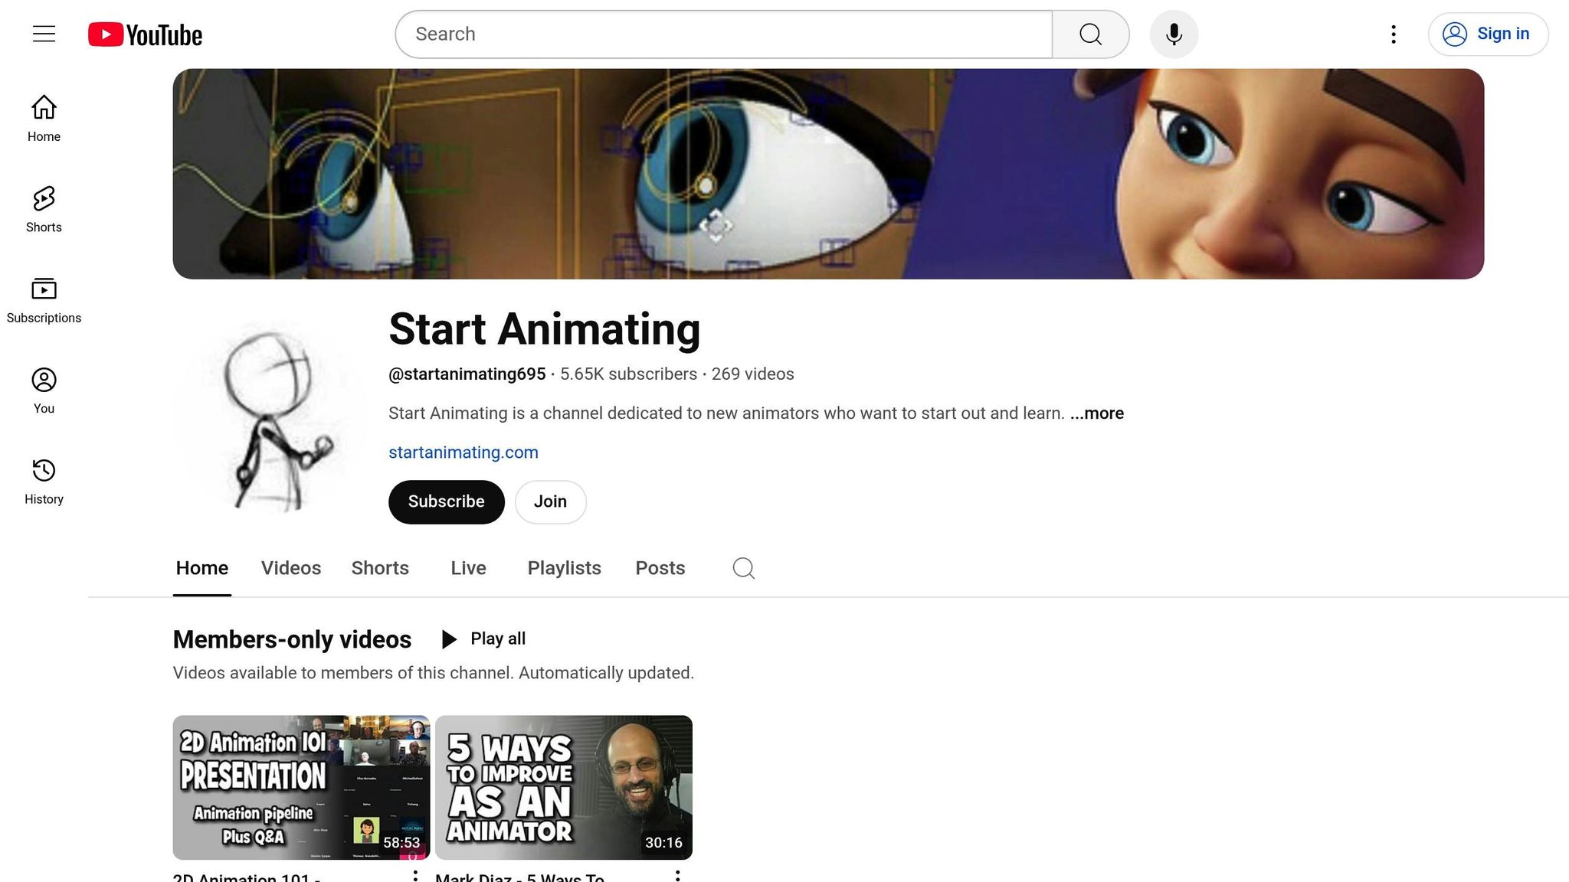Open your watch History from the sidebar
This screenshot has width=1569, height=882.
(x=44, y=479)
